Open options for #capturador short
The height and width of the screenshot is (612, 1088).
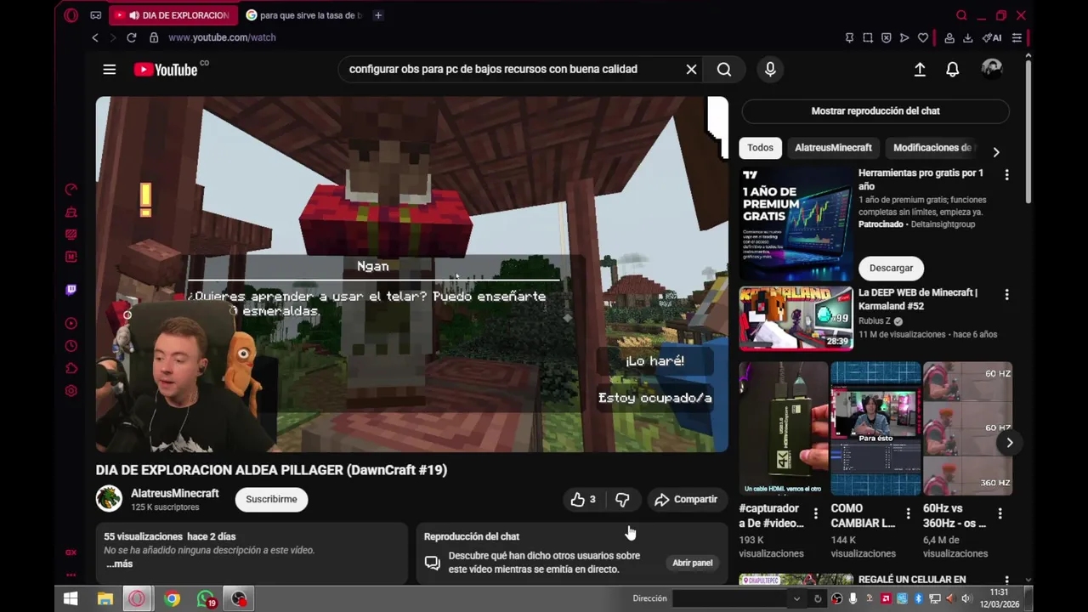tap(816, 513)
